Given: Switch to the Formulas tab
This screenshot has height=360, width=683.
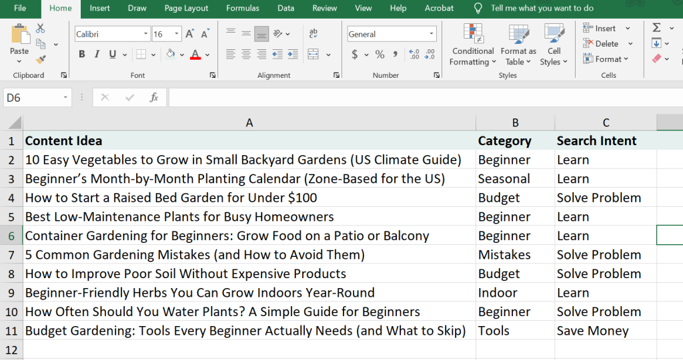Looking at the screenshot, I should point(243,8).
